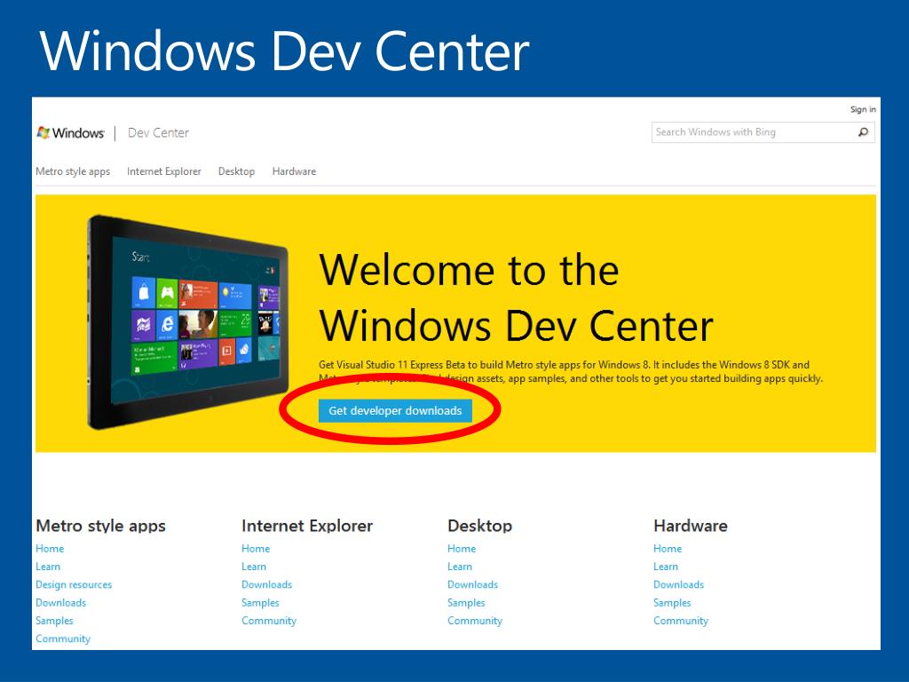Open Samples under Internet Explorer
This screenshot has width=909, height=682.
260,603
